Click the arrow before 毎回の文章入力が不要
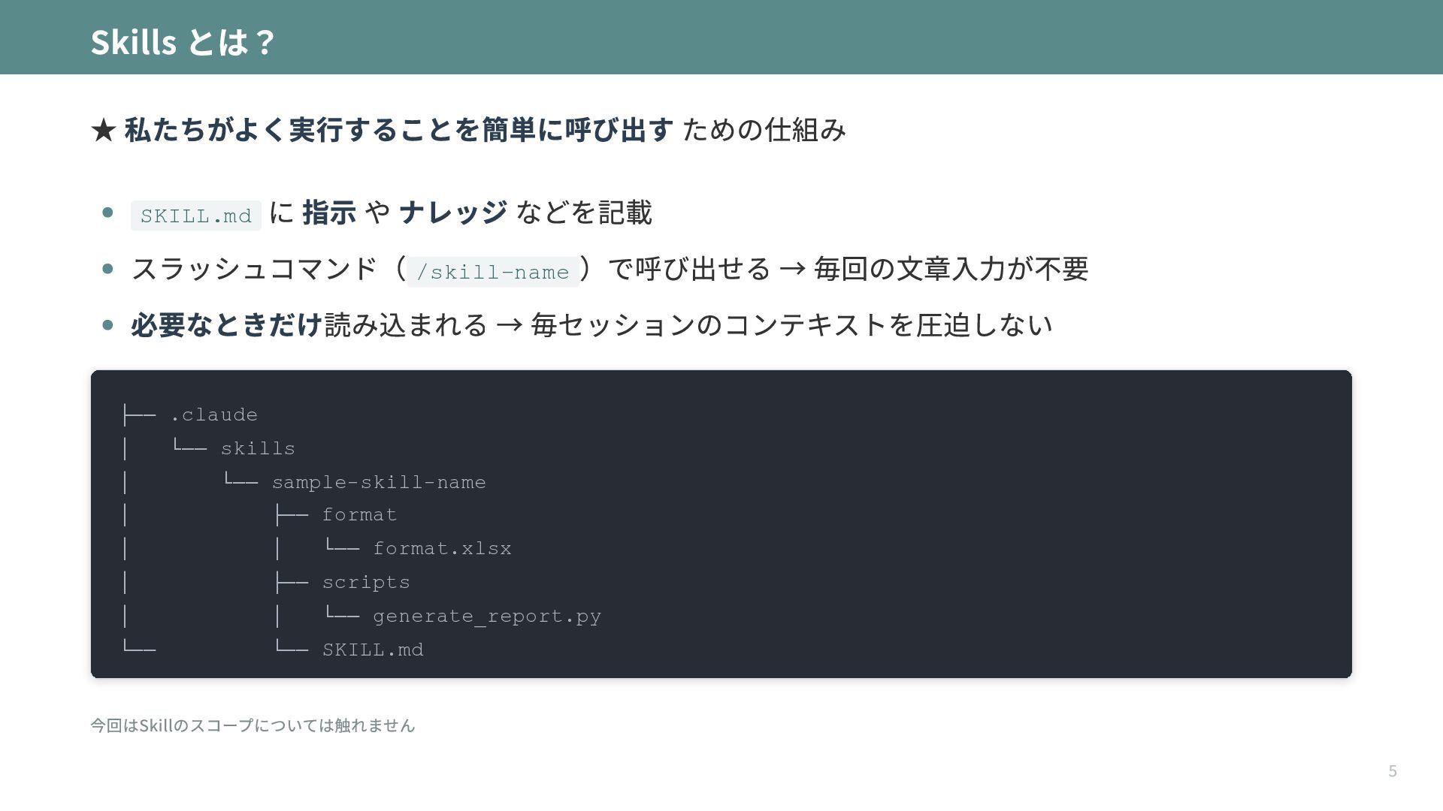 (792, 269)
